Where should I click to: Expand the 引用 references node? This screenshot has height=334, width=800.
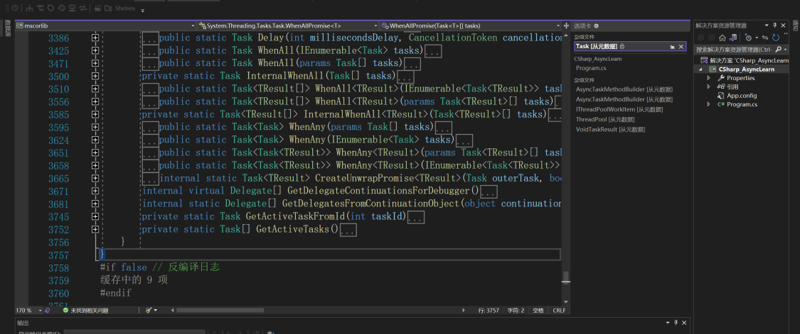[x=709, y=87]
